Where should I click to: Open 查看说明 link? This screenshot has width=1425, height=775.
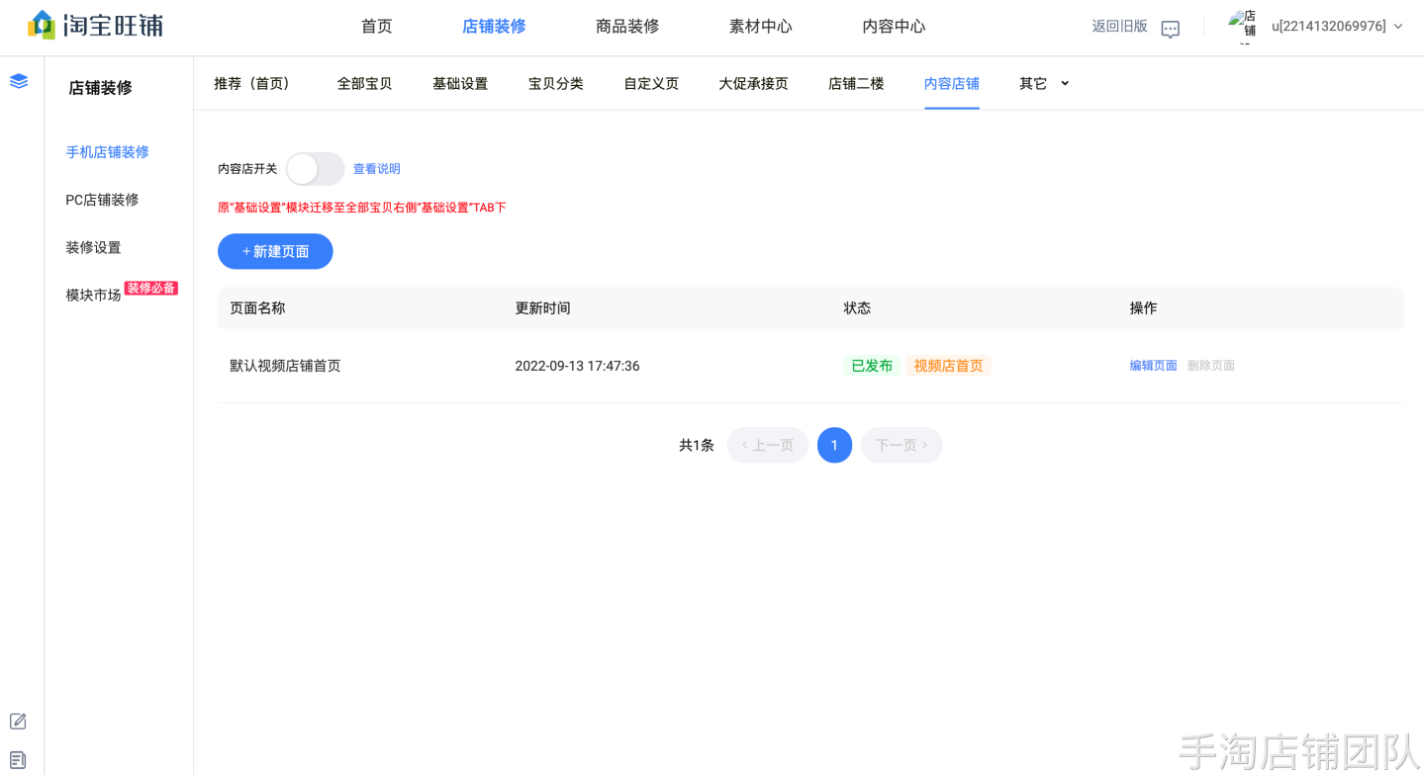click(x=377, y=169)
